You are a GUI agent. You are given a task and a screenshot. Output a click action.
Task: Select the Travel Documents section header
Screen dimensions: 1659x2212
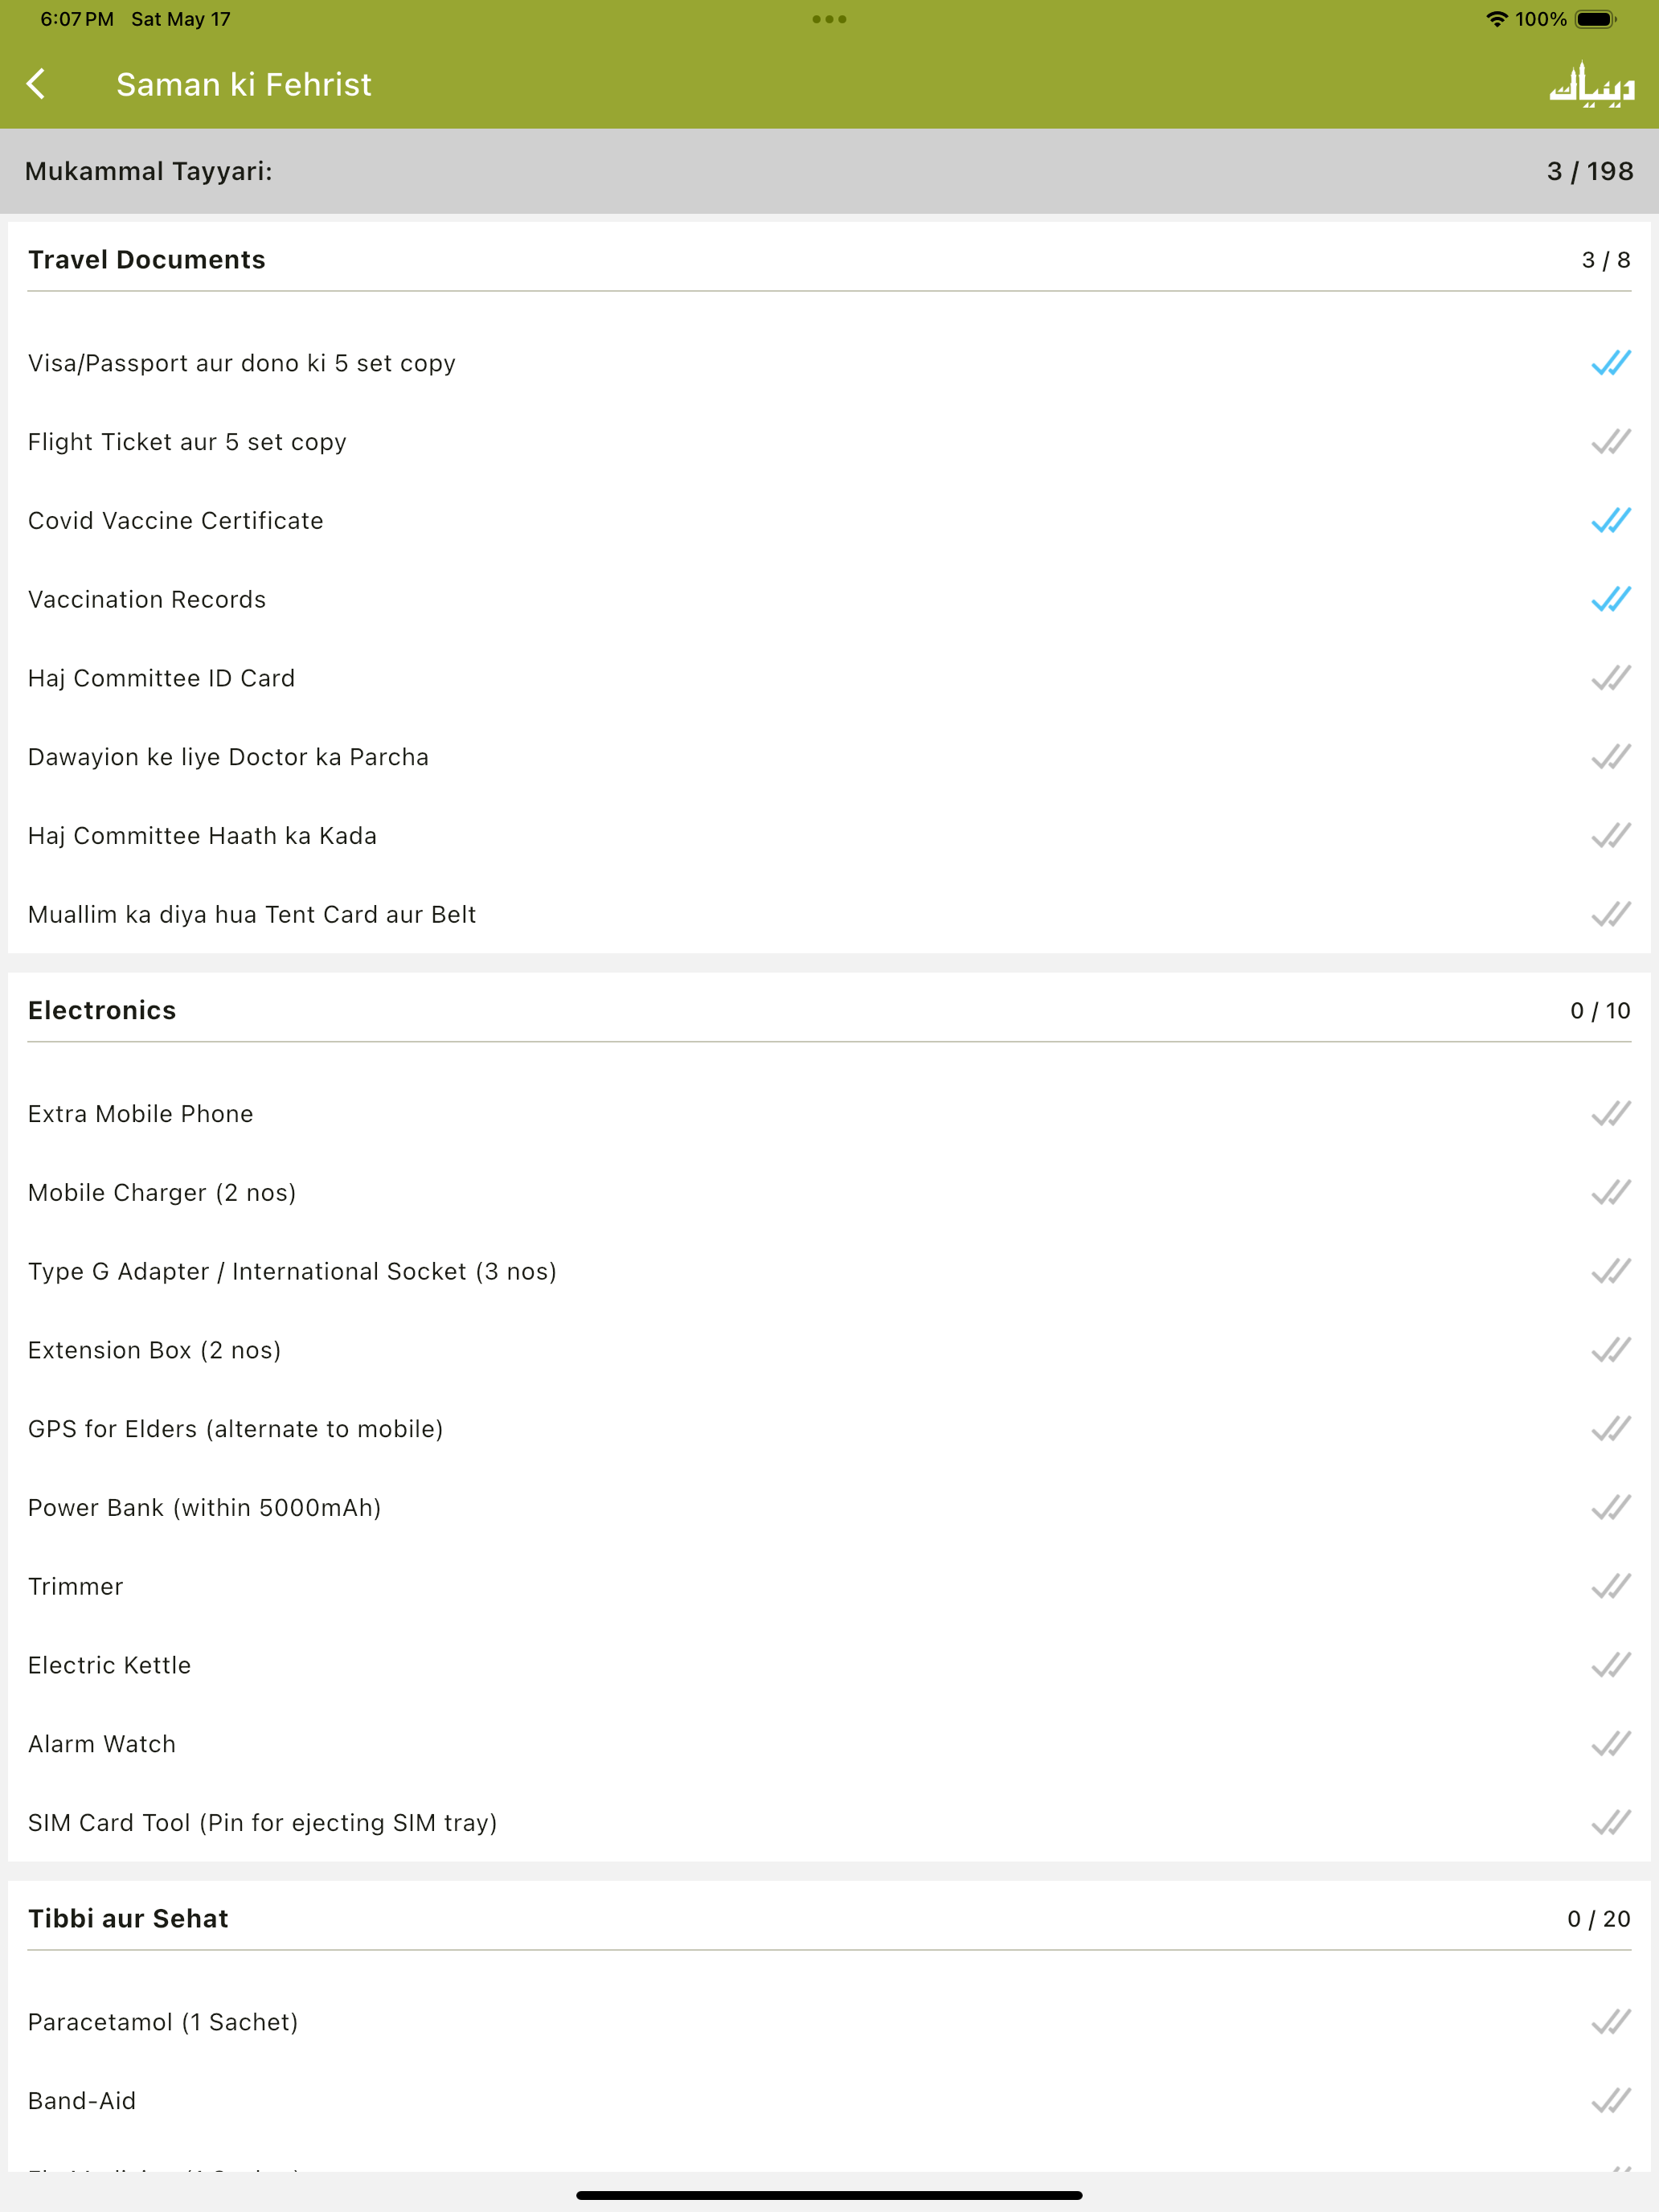pos(829,260)
